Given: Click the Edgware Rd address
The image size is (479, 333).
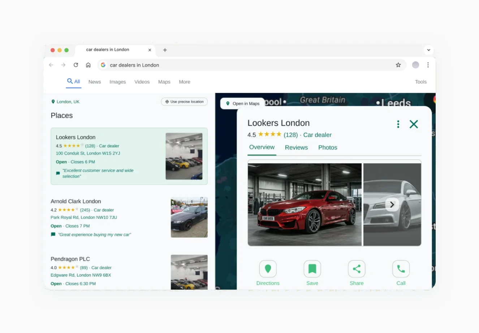Looking at the screenshot, I should click(81, 275).
